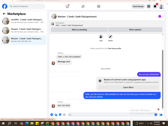The height and width of the screenshot is (126, 168).
Task: Click the chat title 'Meriam - 2 beds 1 bath'
Action: coord(77,17)
